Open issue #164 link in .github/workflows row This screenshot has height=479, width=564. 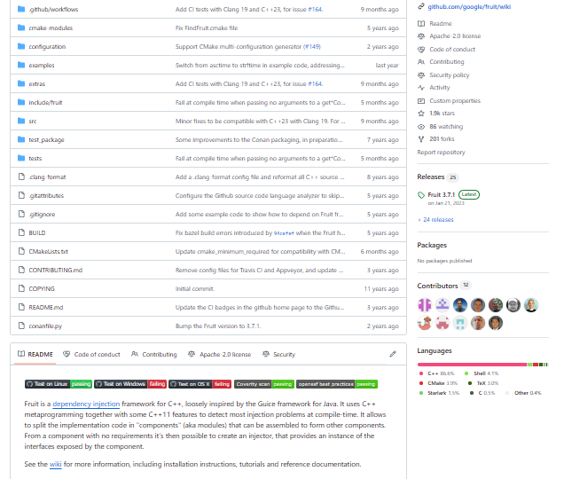point(315,10)
